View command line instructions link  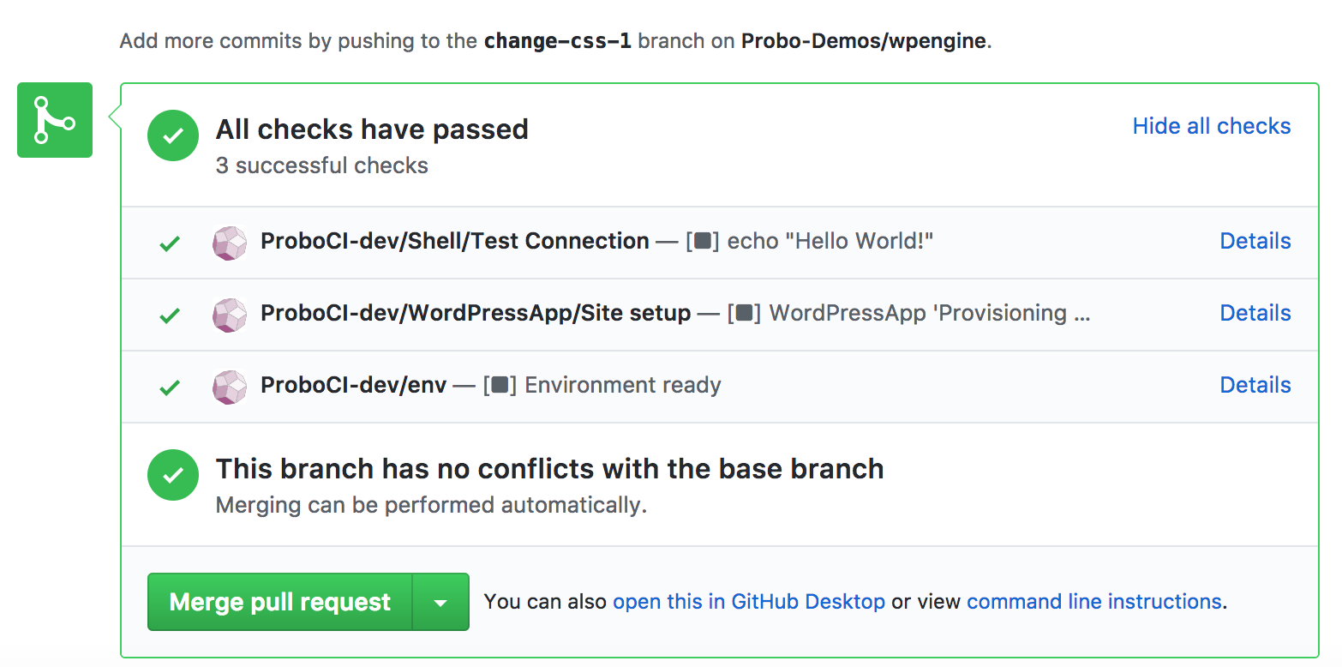tap(1093, 602)
